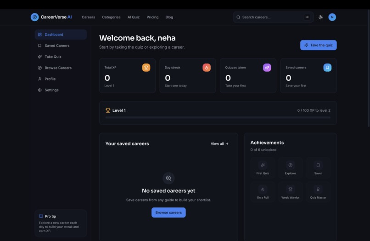Open the user avatar N menu
This screenshot has width=370, height=241.
(332, 17)
